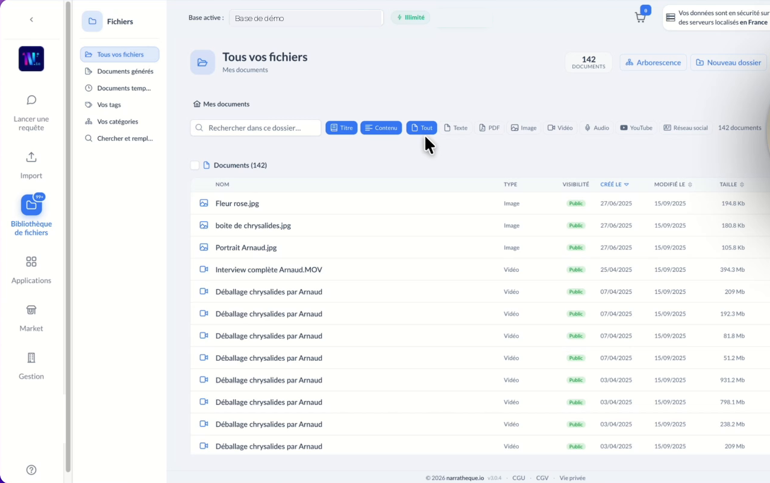This screenshot has height=483, width=770.
Task: Click the Arborescence button
Action: (x=653, y=63)
